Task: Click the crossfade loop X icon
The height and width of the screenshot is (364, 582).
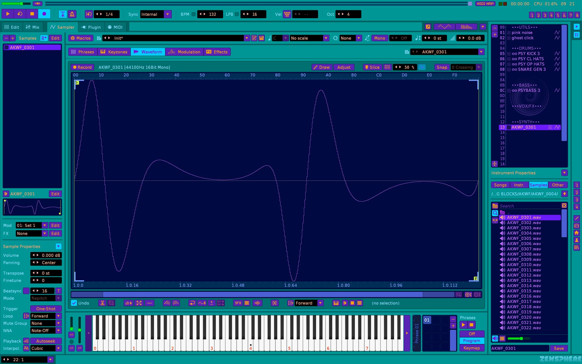Action: [x=275, y=303]
